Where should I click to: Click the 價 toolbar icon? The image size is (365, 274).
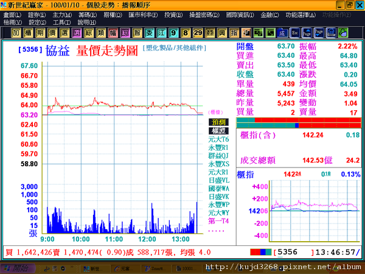(x=52, y=33)
